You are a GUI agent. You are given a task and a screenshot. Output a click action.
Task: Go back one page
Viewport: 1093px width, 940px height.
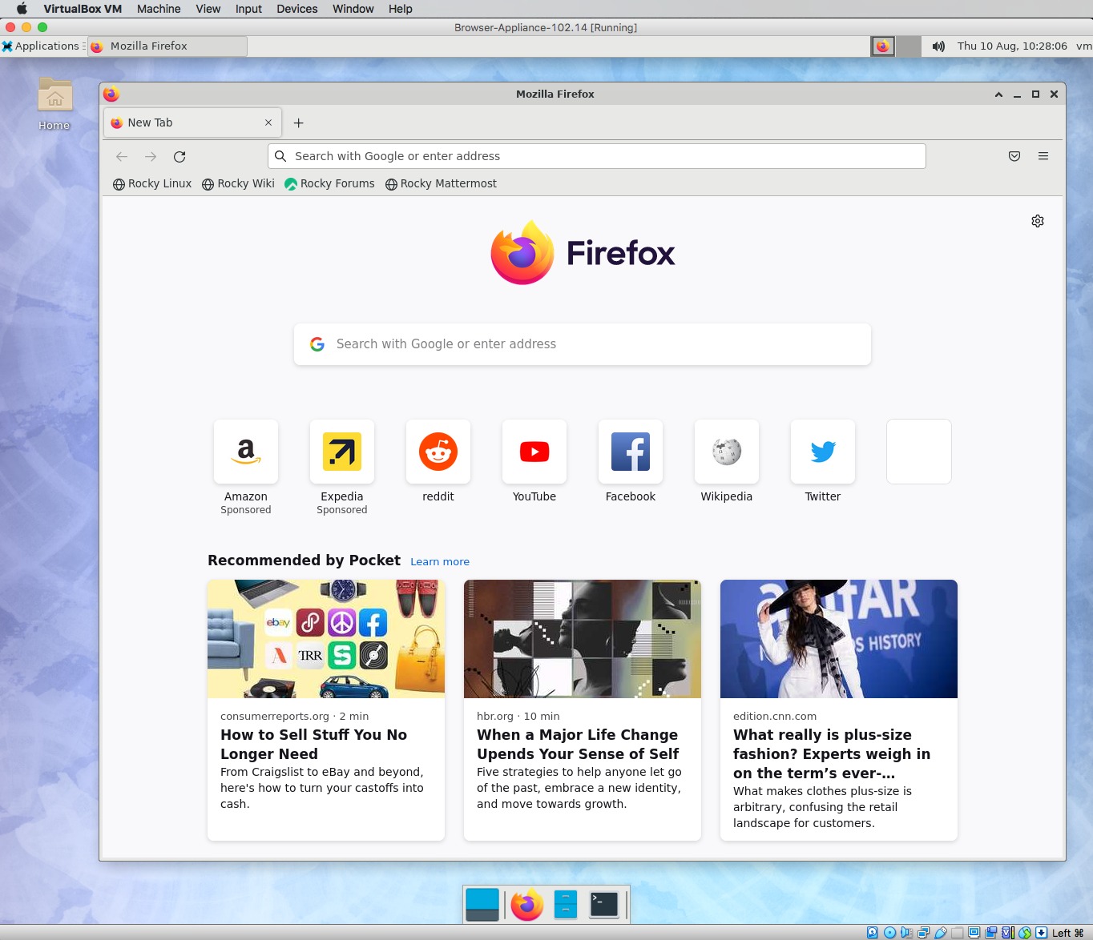122,156
